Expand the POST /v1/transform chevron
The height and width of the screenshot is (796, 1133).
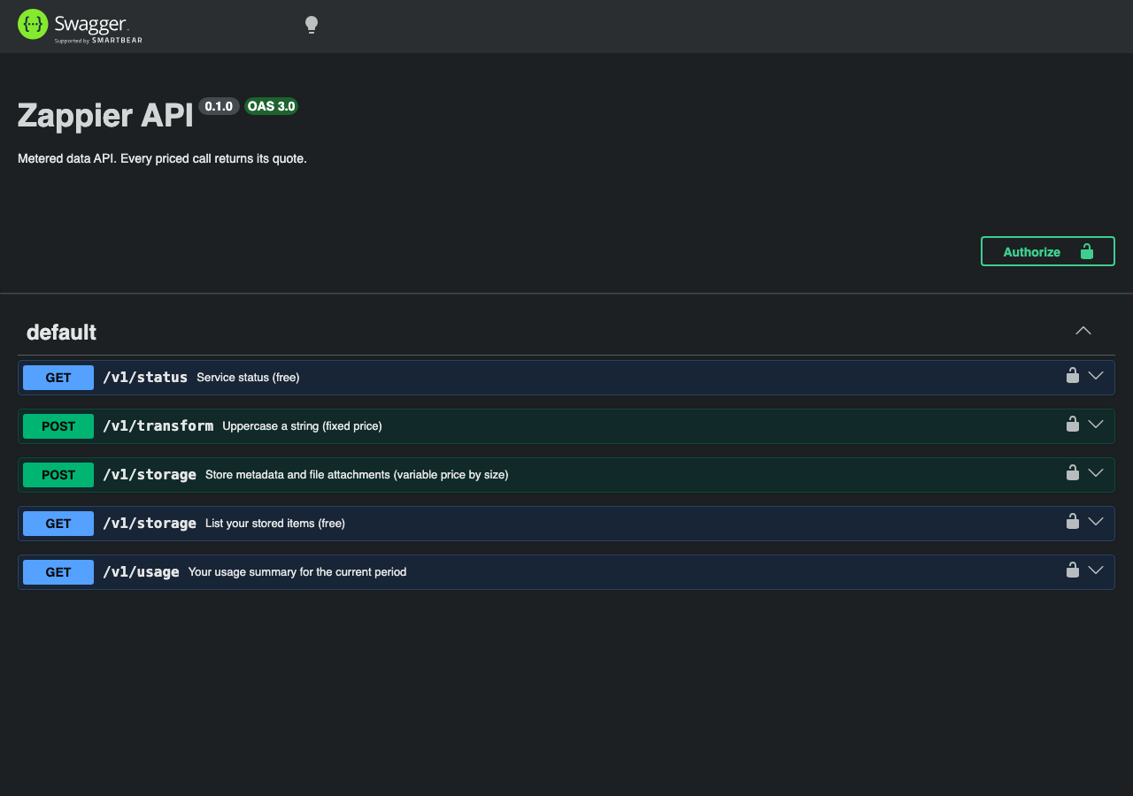pos(1096,424)
